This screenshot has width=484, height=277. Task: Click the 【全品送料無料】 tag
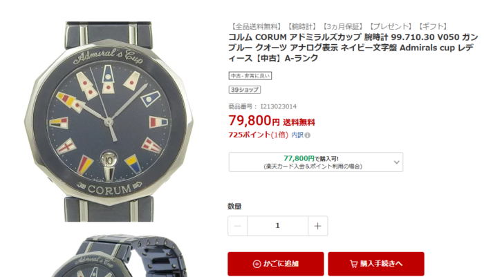point(255,26)
